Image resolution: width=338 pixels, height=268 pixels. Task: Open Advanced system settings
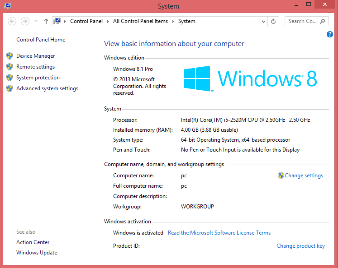click(47, 88)
